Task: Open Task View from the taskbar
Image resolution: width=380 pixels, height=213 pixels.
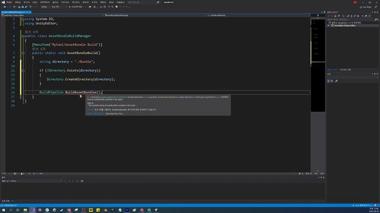Action: pos(18,210)
